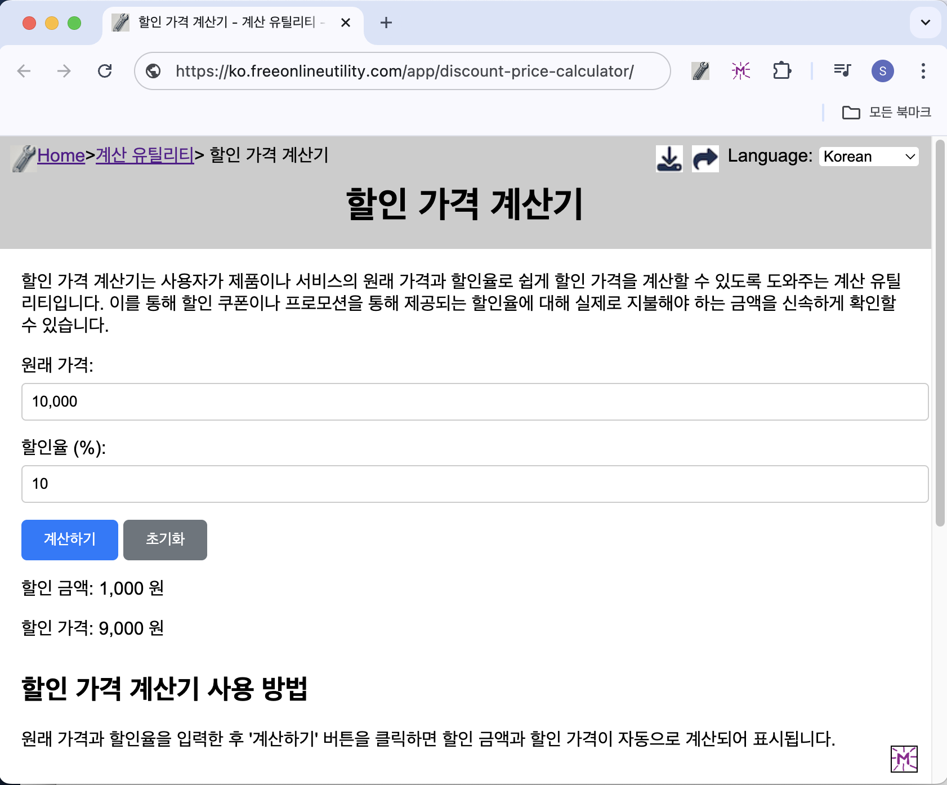Follow the 계산 유틸리티 breadcrumb link
Viewport: 947px width, 785px height.
pyautogui.click(x=145, y=155)
